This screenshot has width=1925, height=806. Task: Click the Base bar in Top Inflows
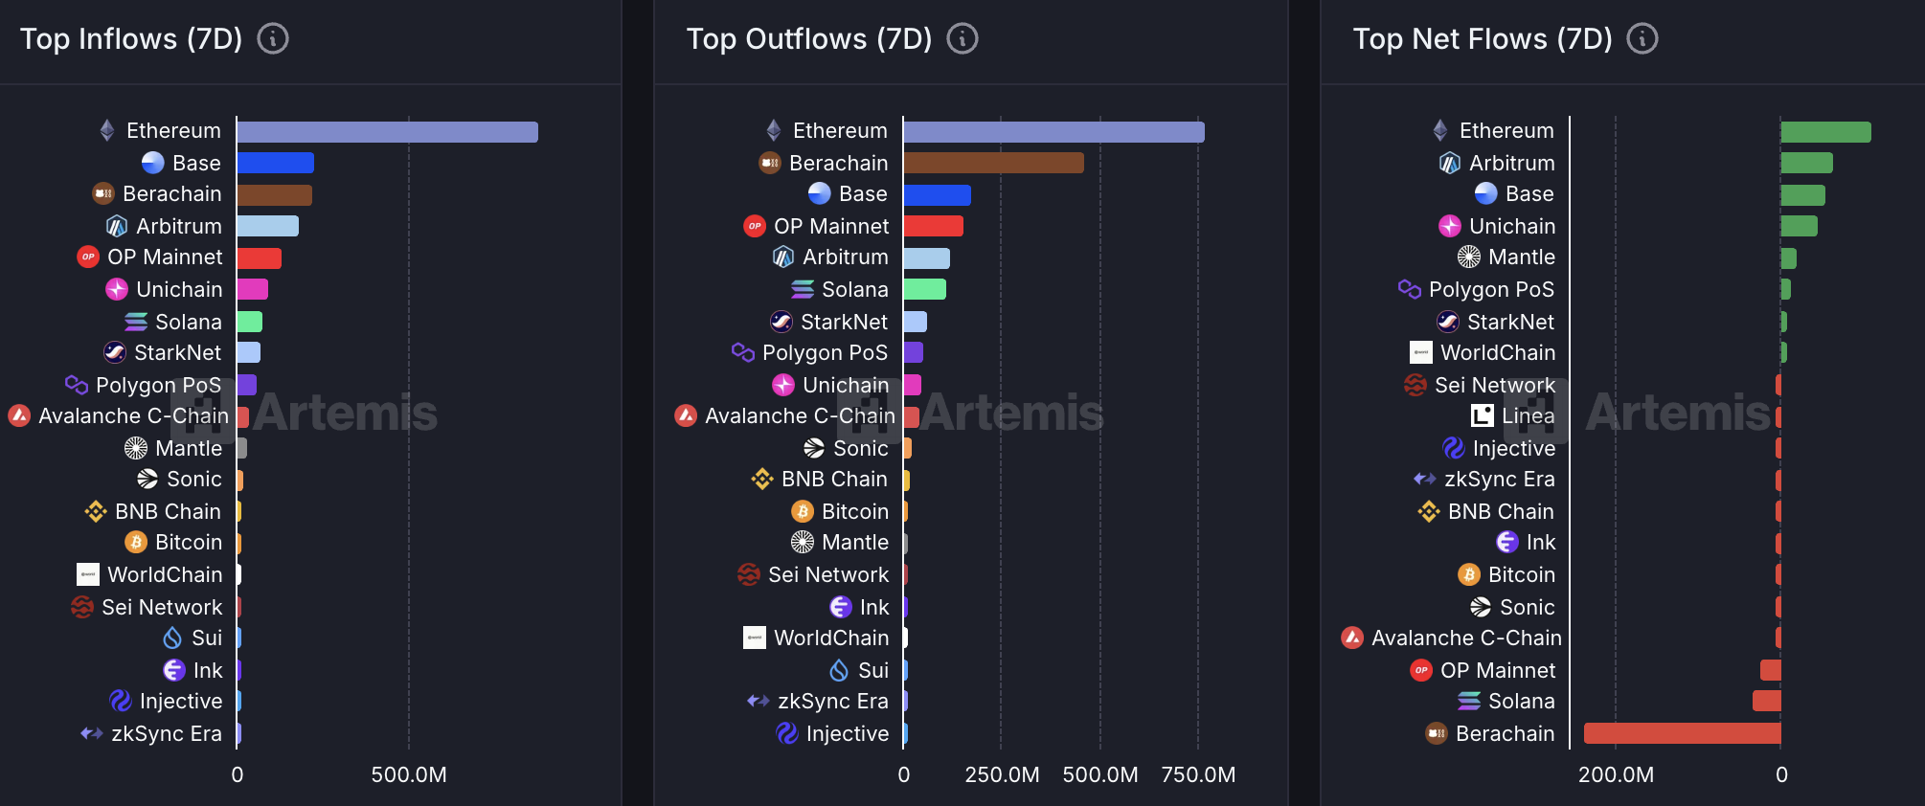tap(276, 163)
